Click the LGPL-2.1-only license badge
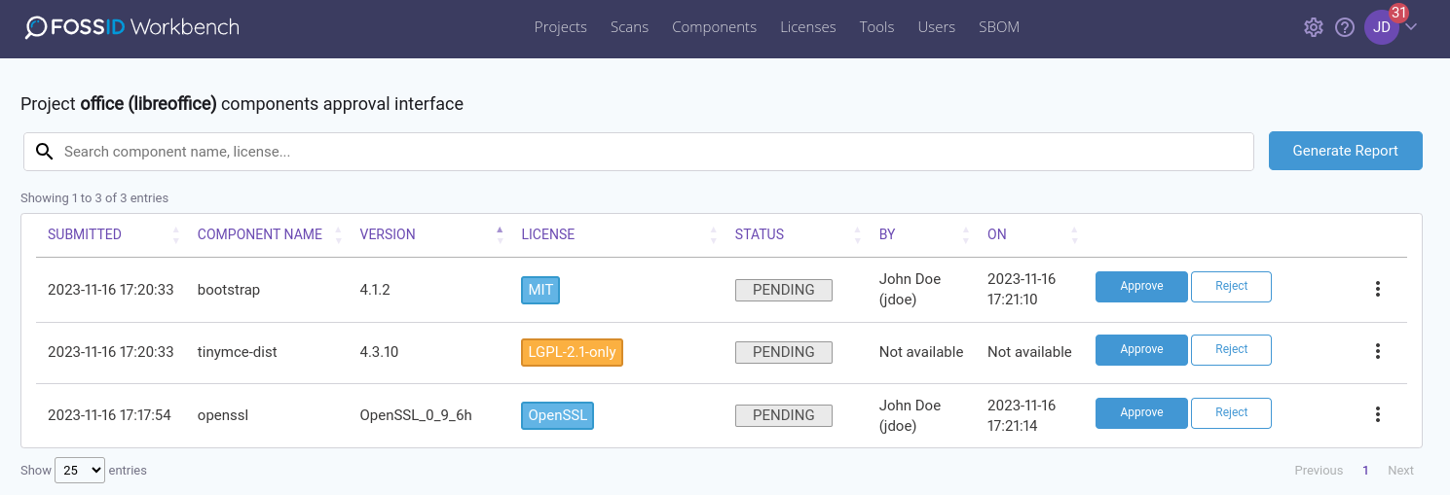This screenshot has height=495, width=1450. [572, 352]
